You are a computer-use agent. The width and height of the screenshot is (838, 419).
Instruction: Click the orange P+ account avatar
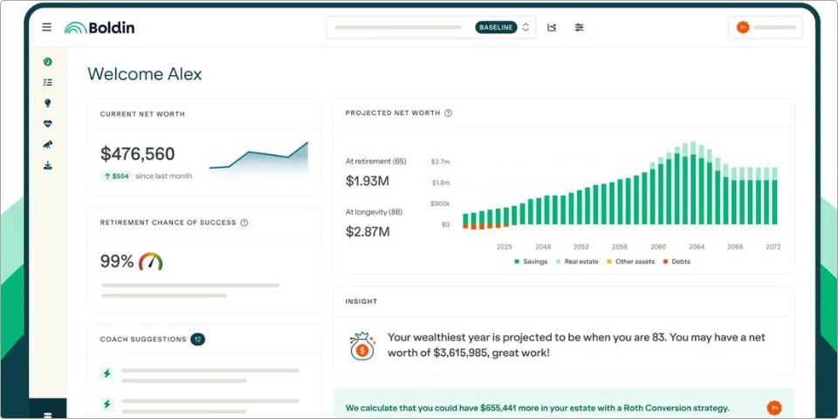point(742,27)
